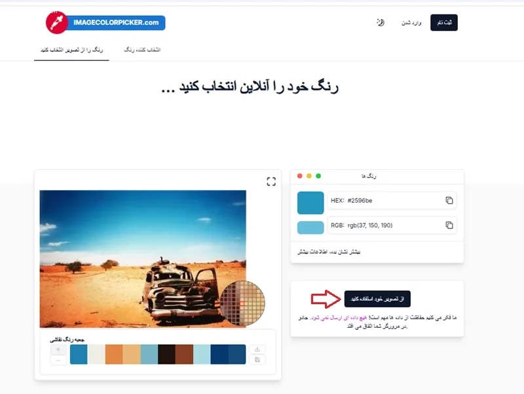Viewport: 524px width, 394px height.
Task: Select the 'رنگ را از تصویر انتخاب کنید' tab
Action: point(71,50)
